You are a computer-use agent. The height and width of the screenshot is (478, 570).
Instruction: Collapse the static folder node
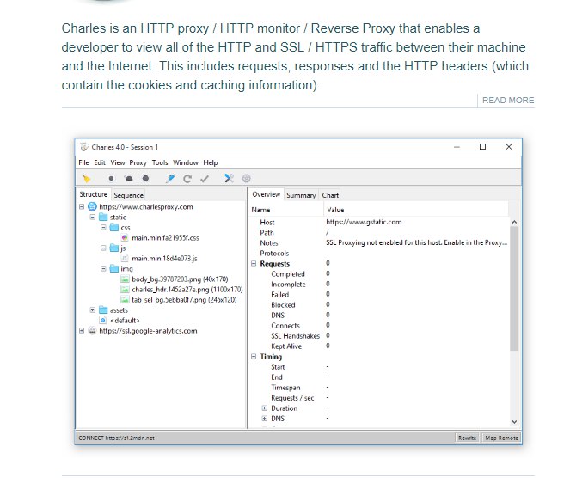coord(92,217)
